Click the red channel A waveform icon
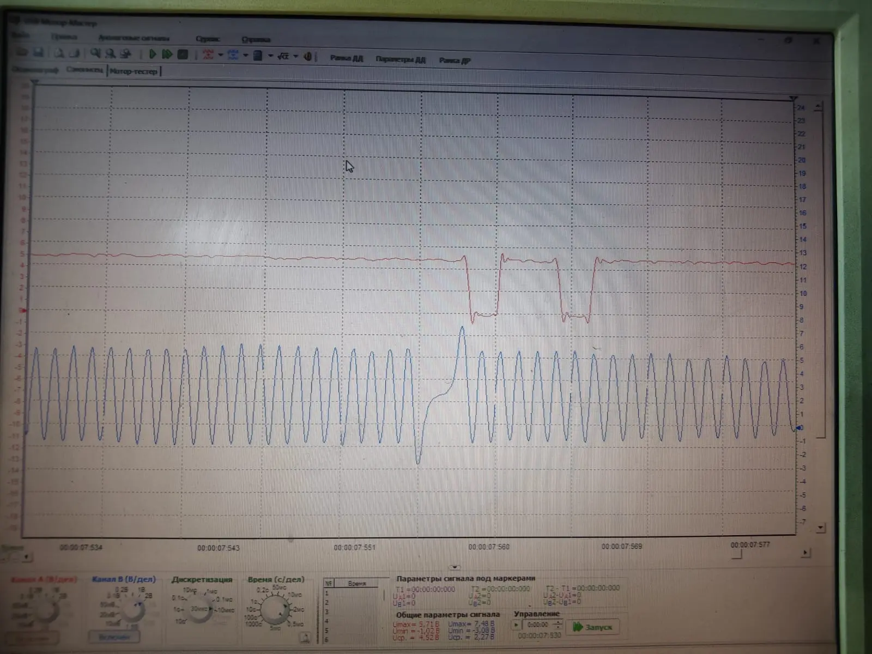Image resolution: width=872 pixels, height=654 pixels. tap(208, 55)
